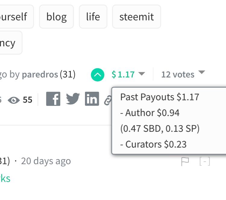Open the life tag
This screenshot has width=226, height=200.
coord(93,17)
